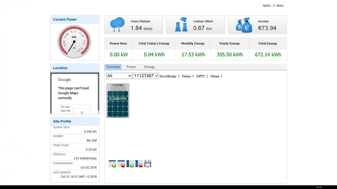Select solar panel module 11127467
The height and width of the screenshot is (189, 337).
(118, 101)
